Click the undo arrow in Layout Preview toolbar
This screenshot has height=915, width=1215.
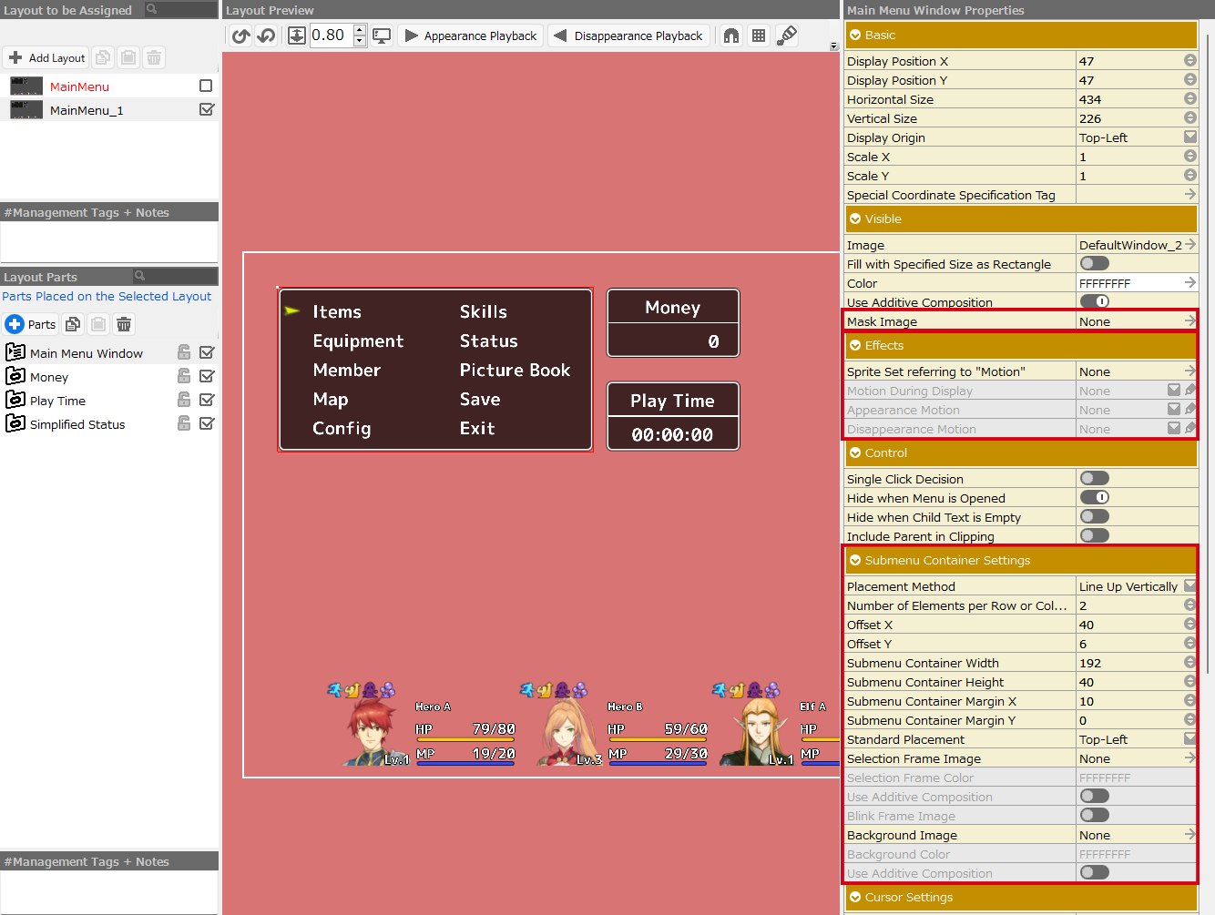pyautogui.click(x=240, y=36)
